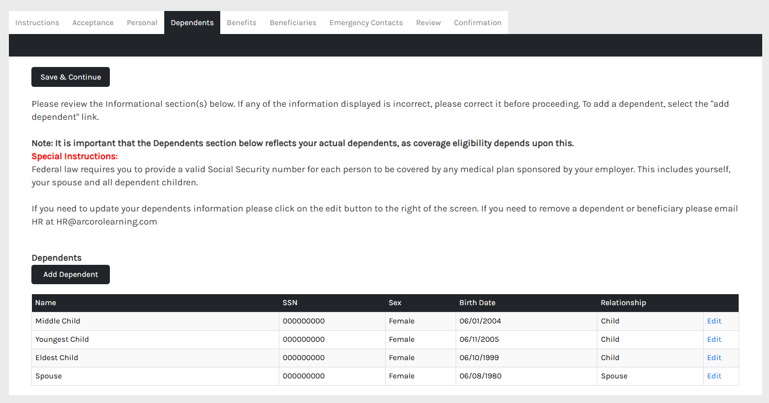The image size is (769, 403).
Task: Open the Instructions tab
Action: (37, 23)
